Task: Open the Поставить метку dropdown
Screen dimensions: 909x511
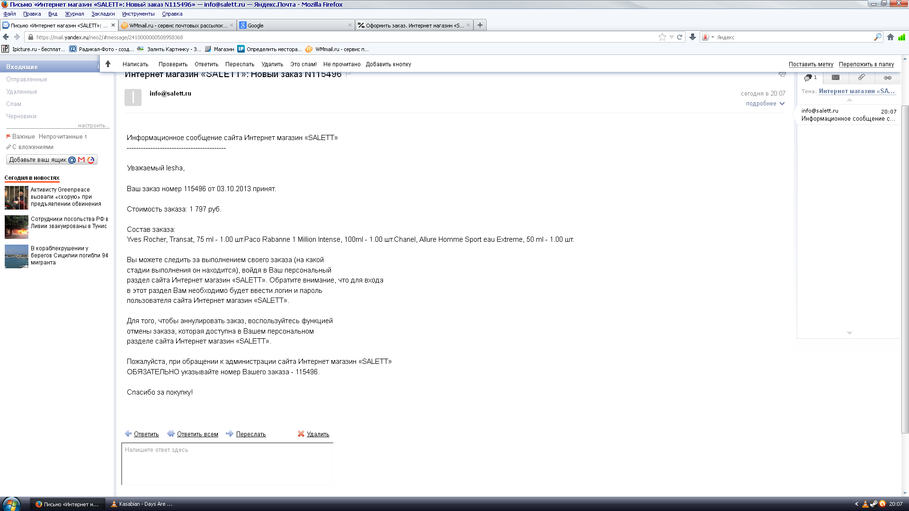Action: 811,64
